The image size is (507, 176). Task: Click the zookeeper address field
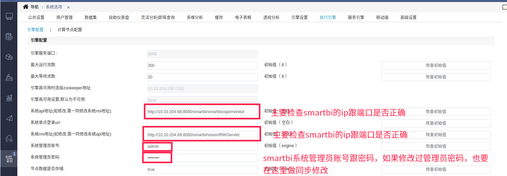pos(202,88)
